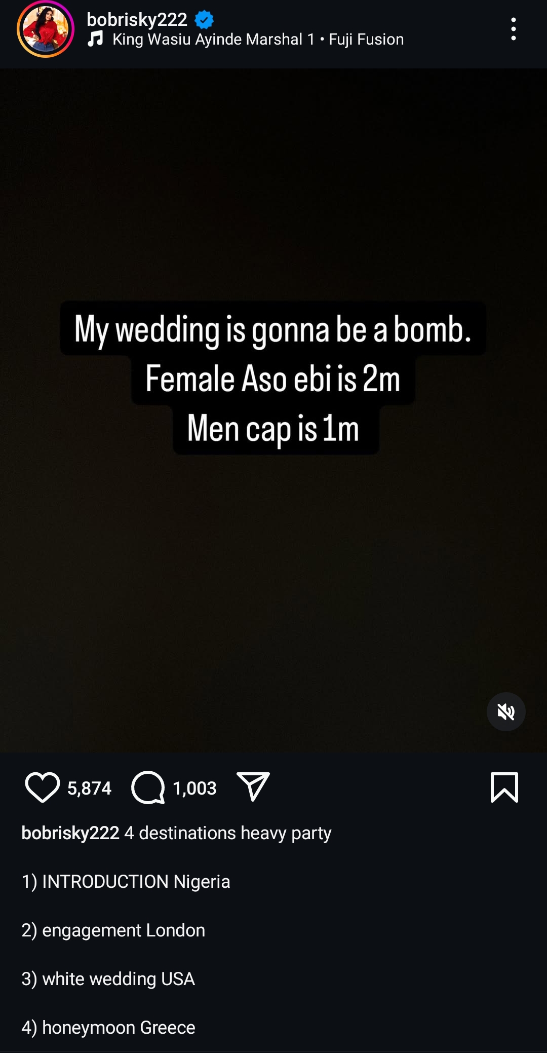Open King Wasiu Ayinde Marshal 1 audio
Image resolution: width=547 pixels, height=1053 pixels.
[x=213, y=39]
